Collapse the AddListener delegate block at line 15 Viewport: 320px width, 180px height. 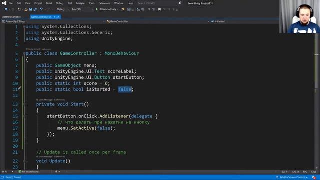pos(24,116)
